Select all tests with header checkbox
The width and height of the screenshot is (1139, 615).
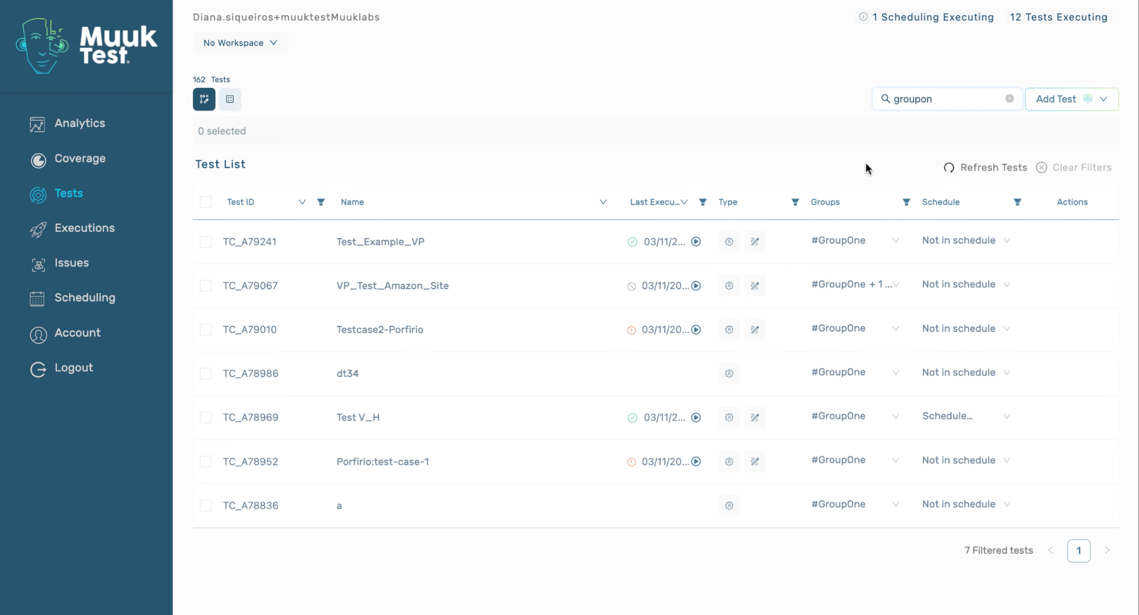[206, 202]
